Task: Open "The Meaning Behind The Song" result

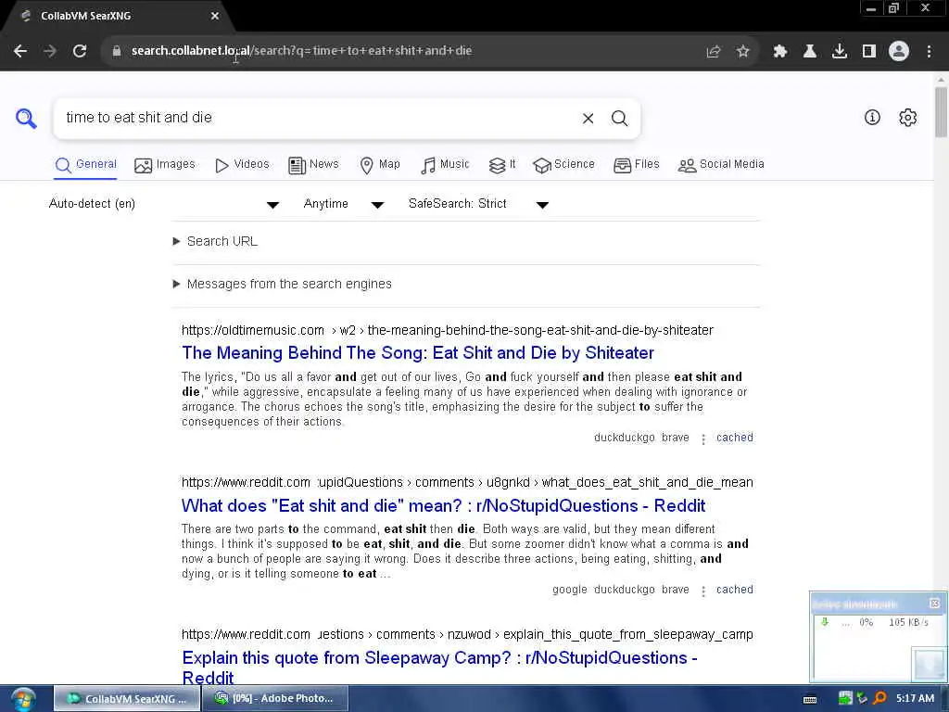Action: coord(418,353)
